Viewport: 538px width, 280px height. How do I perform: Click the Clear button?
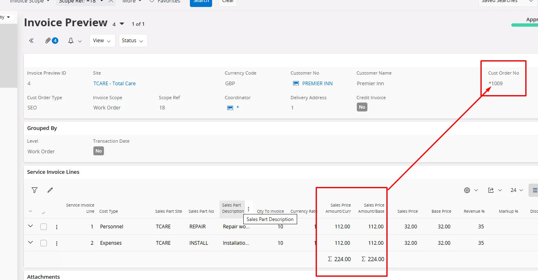[228, 1]
